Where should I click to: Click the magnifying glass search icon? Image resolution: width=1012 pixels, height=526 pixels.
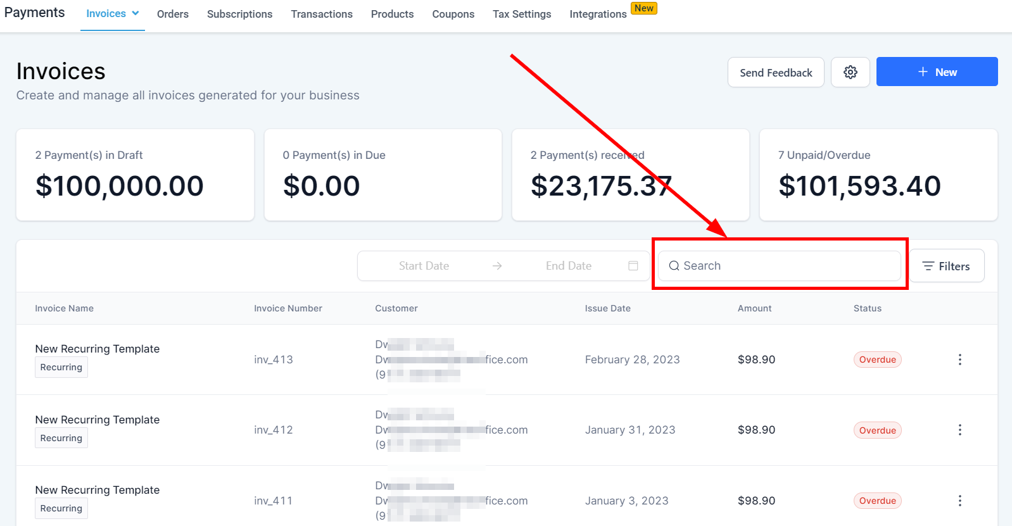pyautogui.click(x=674, y=266)
